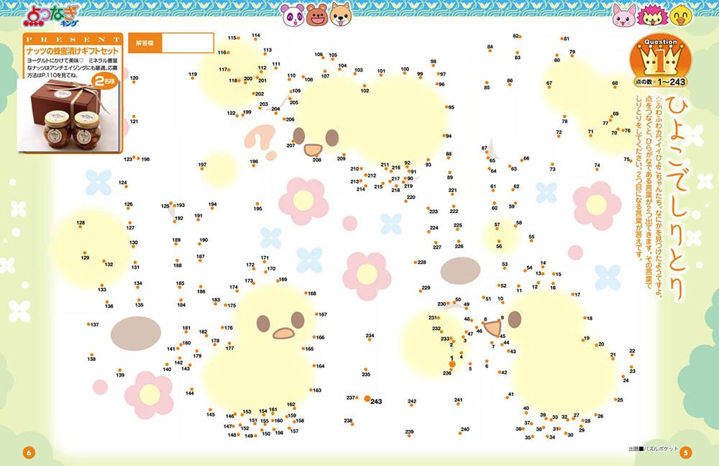Click the gift box and honey jars photo
Viewport: 719px width, 466px height.
pyautogui.click(x=69, y=115)
